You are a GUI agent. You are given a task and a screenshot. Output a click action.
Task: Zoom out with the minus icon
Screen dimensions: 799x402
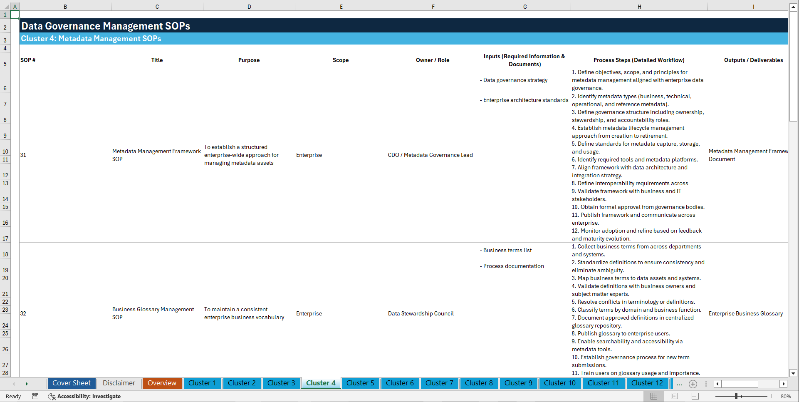[711, 396]
